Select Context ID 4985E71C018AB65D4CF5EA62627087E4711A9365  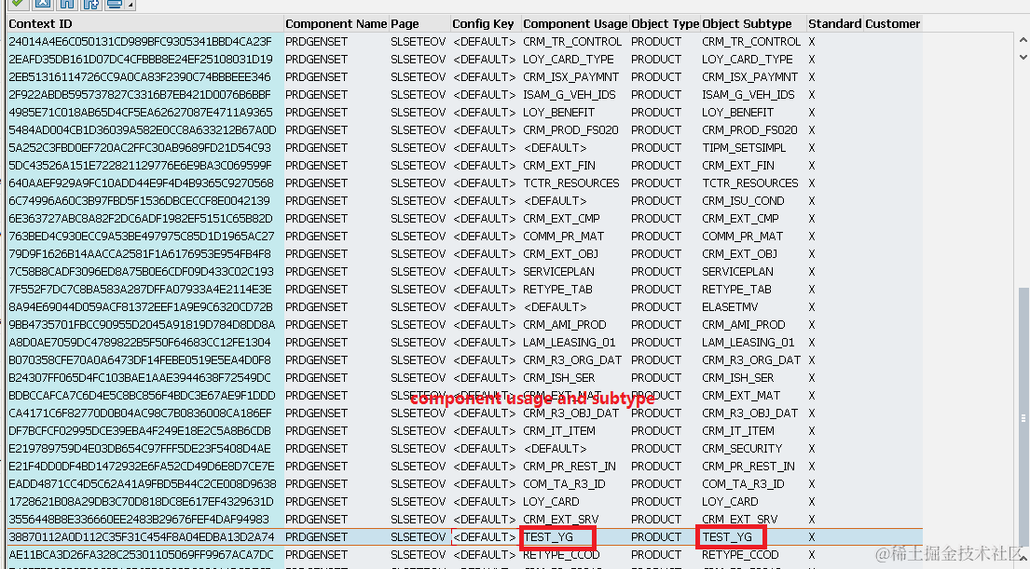coord(141,113)
